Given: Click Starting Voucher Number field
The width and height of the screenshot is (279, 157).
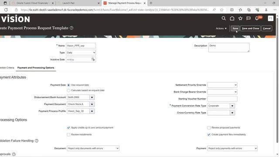Looking at the screenshot, I should pyautogui.click(x=222, y=99).
